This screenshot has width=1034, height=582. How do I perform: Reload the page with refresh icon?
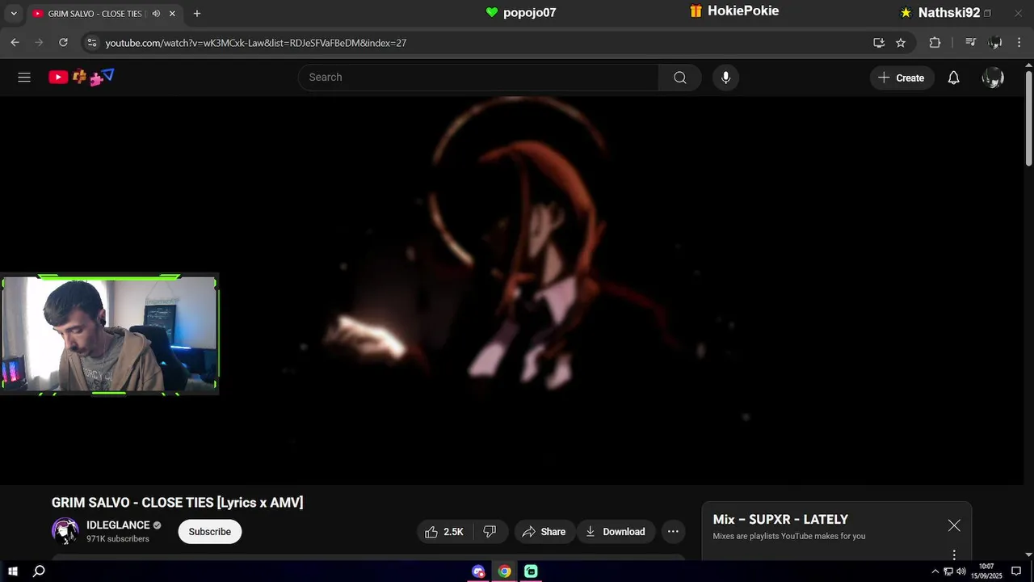[63, 43]
